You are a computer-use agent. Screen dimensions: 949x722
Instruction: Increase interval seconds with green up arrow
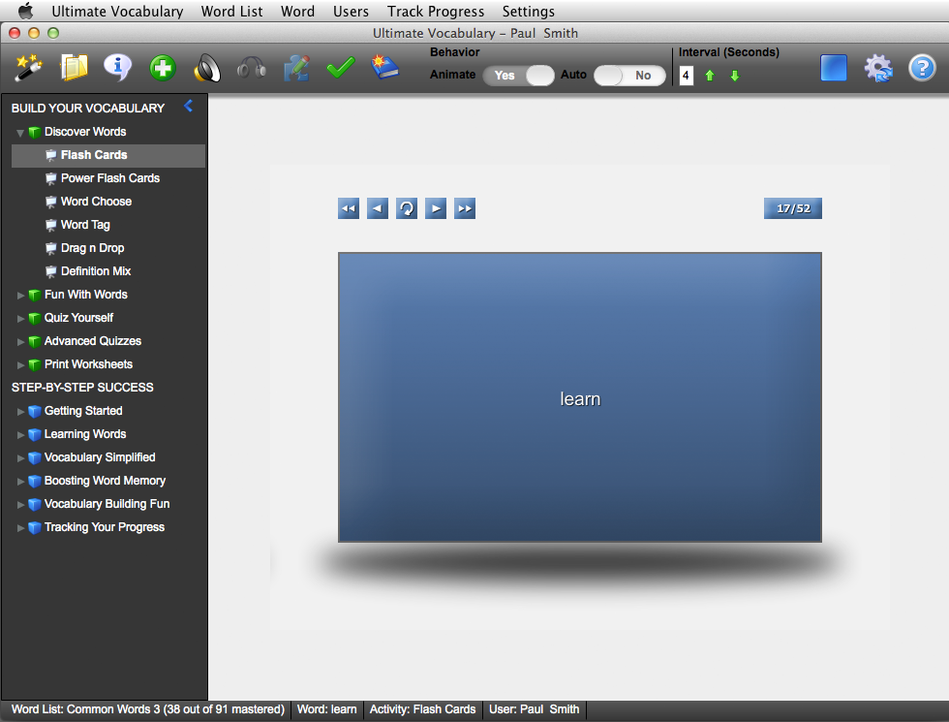tap(710, 76)
